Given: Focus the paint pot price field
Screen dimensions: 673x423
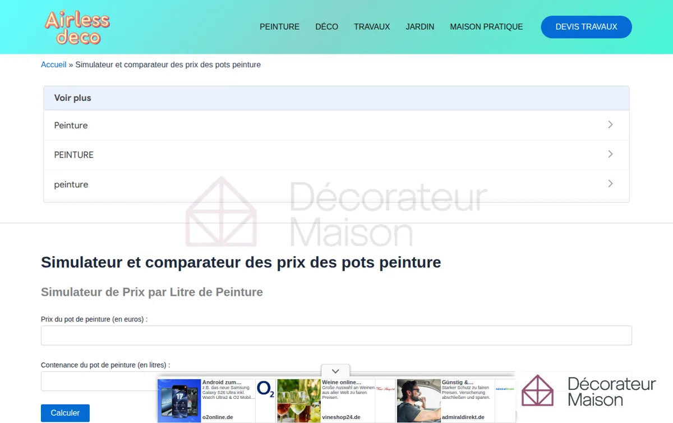Looking at the screenshot, I should pyautogui.click(x=336, y=335).
